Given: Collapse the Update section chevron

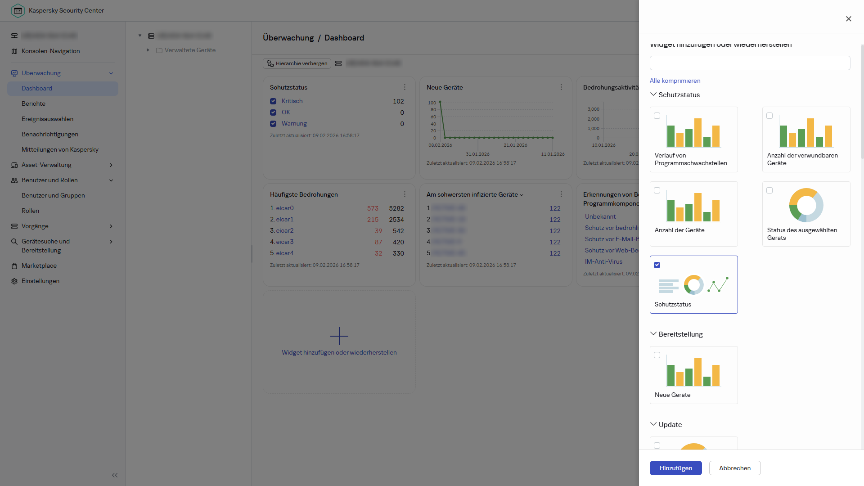Looking at the screenshot, I should pyautogui.click(x=653, y=424).
